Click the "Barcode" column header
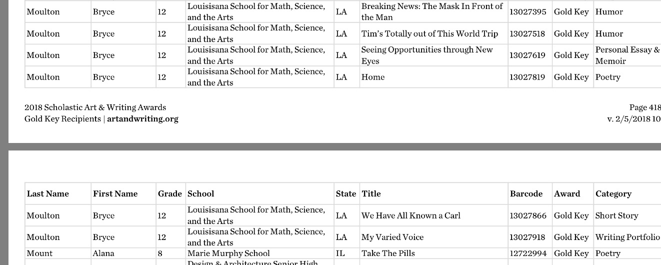Image resolution: width=661 pixels, height=265 pixels. [526, 194]
